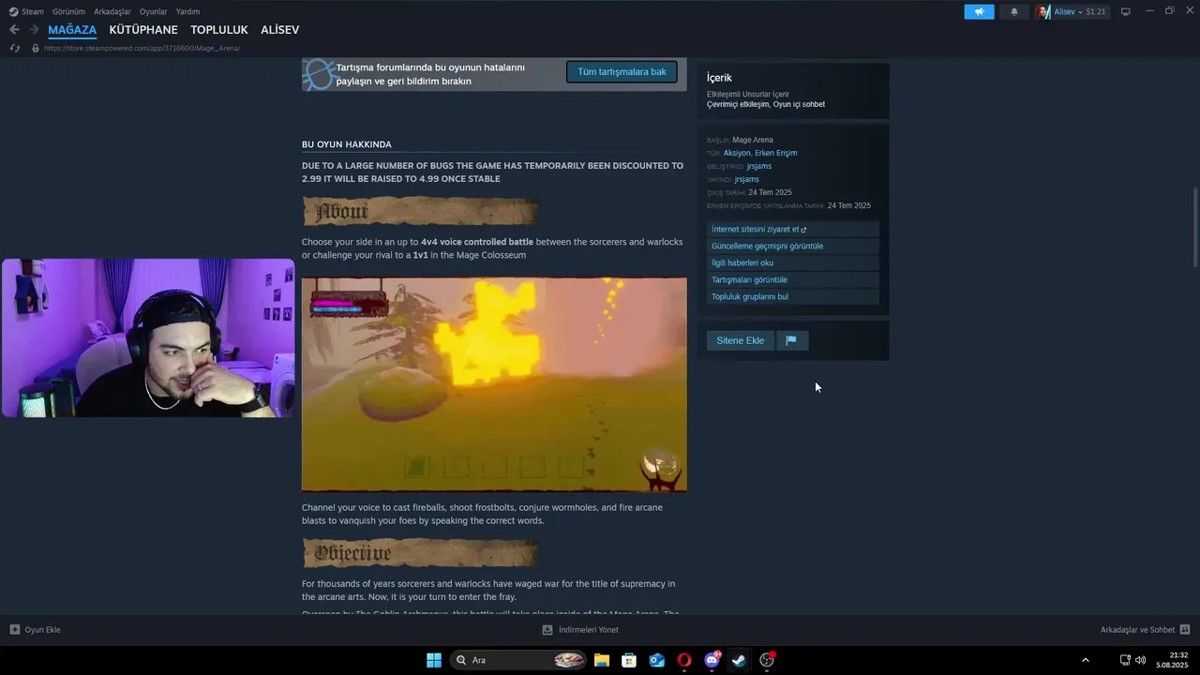The height and width of the screenshot is (675, 1200).
Task: Click the network icon in the system tray
Action: point(1125,660)
